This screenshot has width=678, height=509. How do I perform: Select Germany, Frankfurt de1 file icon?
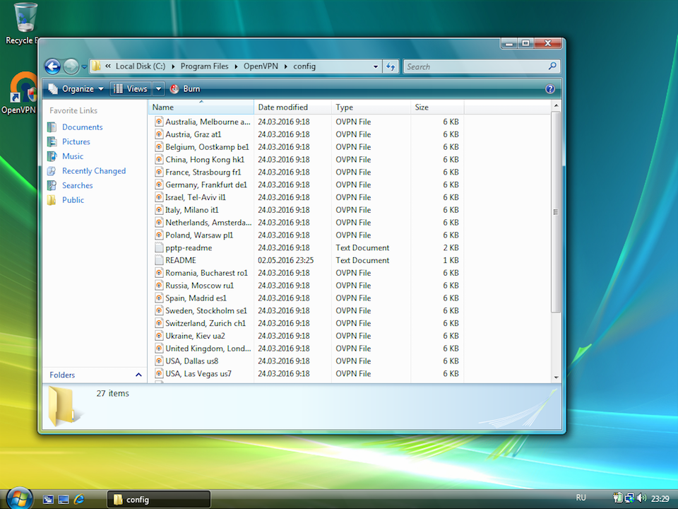pos(159,185)
